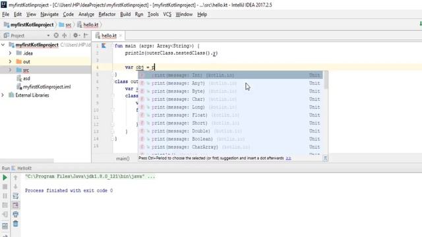Open the Edit menu
The height and width of the screenshot is (237, 422).
[x=18, y=14]
